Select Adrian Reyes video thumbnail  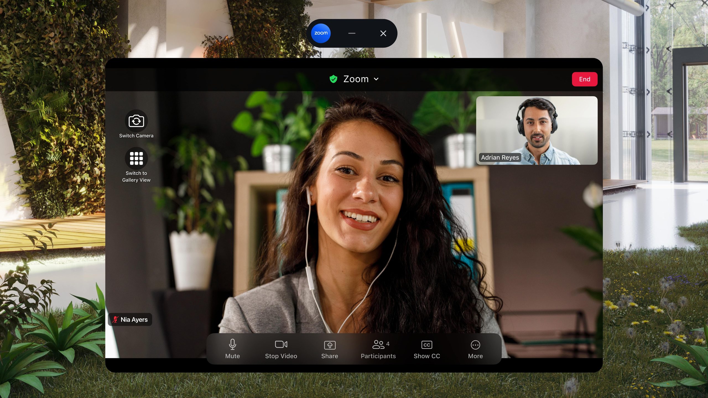537,130
